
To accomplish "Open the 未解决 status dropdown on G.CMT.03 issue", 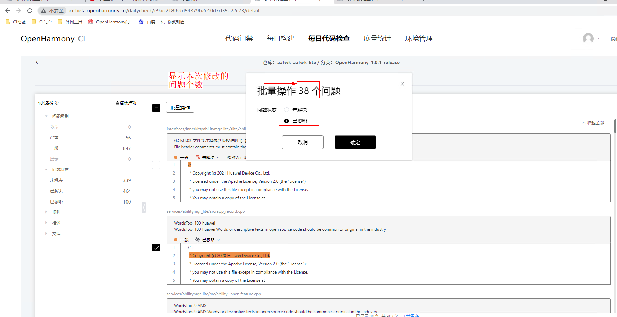I will point(211,158).
